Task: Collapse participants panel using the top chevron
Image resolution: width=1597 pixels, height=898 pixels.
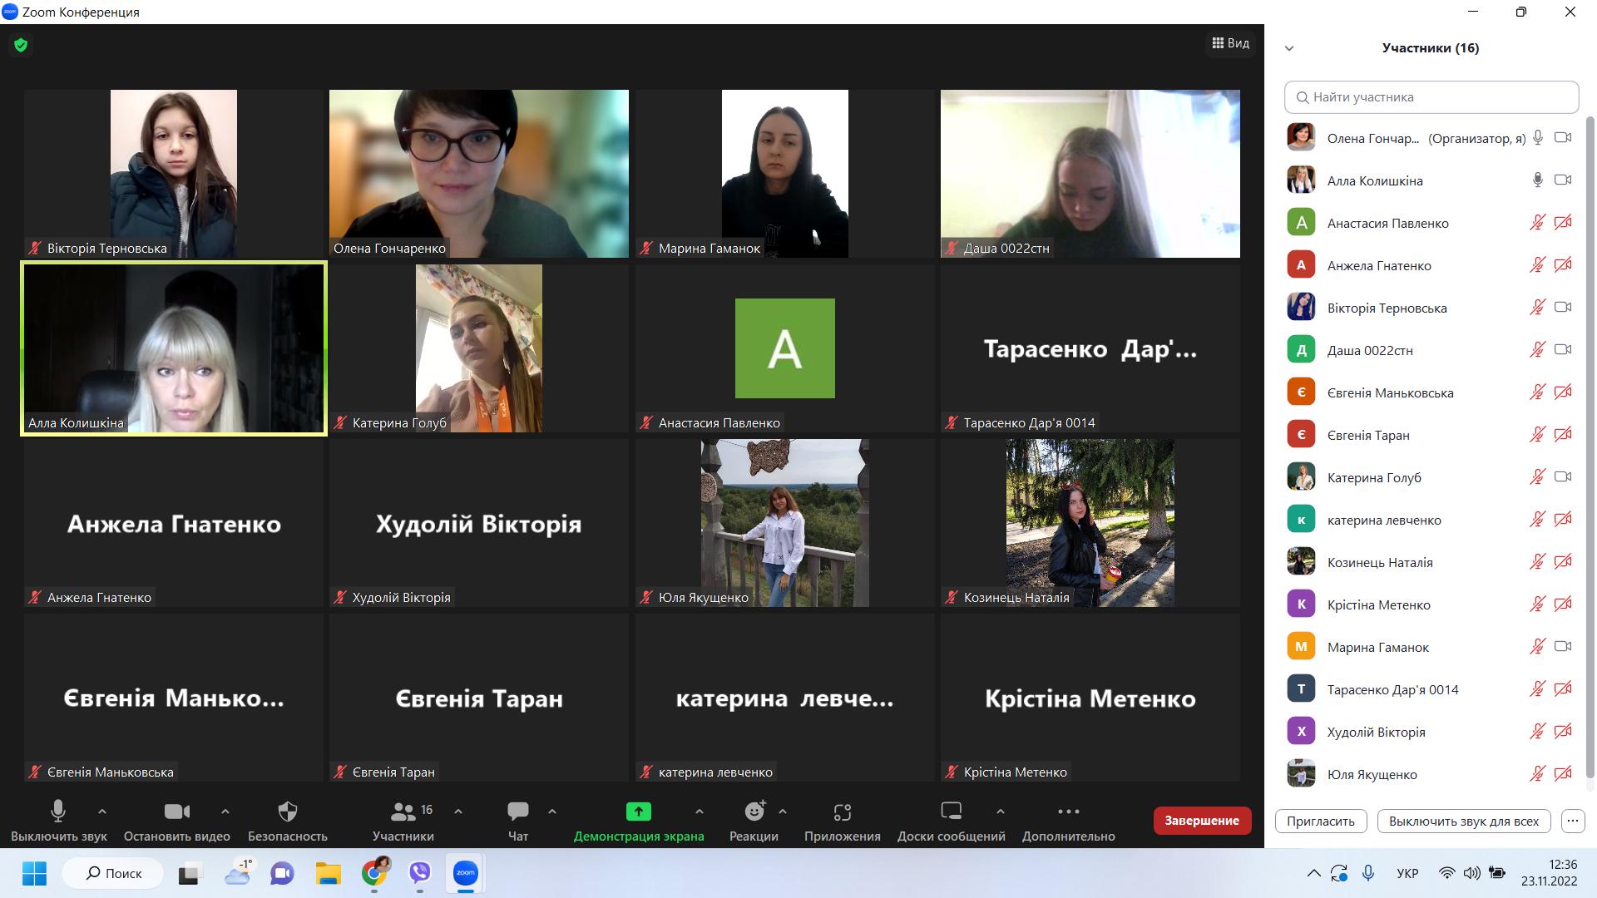Action: [x=1289, y=48]
